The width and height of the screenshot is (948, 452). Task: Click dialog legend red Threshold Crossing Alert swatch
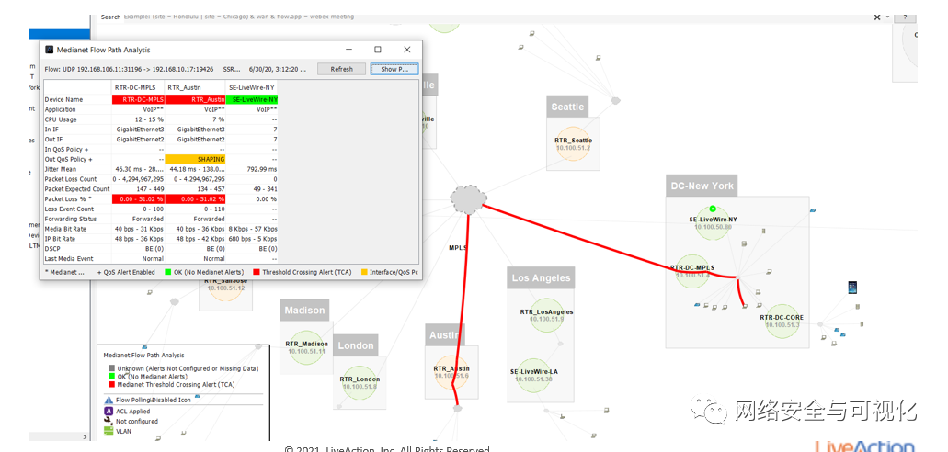point(256,272)
